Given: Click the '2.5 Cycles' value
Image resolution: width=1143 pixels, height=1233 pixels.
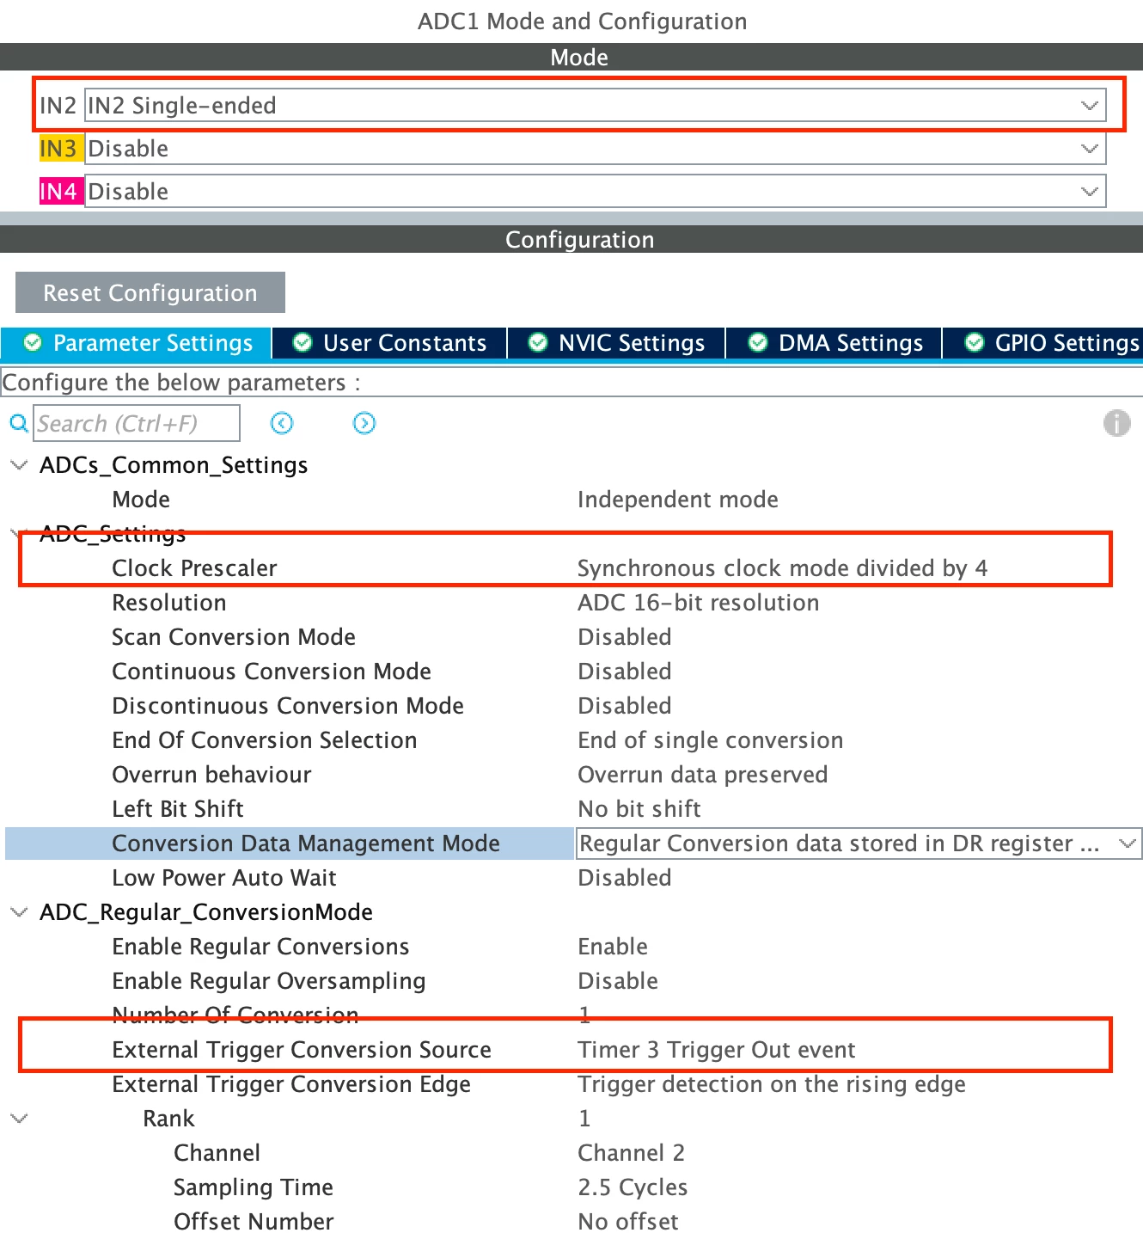Looking at the screenshot, I should point(633,1187).
